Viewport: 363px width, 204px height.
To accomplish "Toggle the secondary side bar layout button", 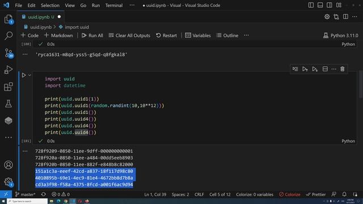I will click(x=329, y=5).
